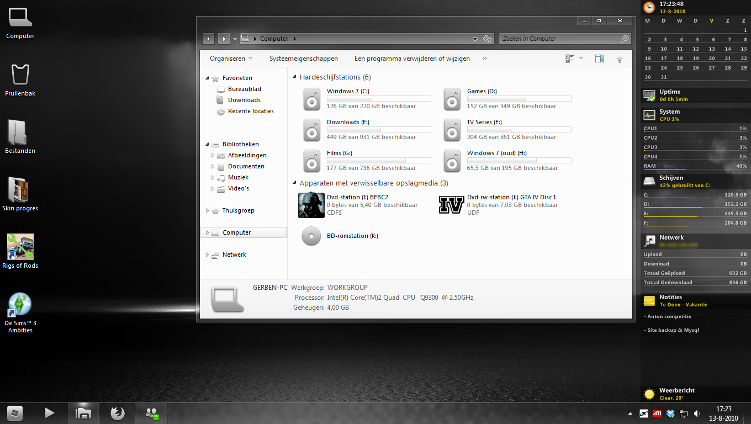Click the Uptime gadget header
Viewport: 751px width, 424px height.
coord(695,96)
